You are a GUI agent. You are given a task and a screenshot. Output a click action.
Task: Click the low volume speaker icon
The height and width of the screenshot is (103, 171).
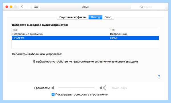click(x=53, y=88)
